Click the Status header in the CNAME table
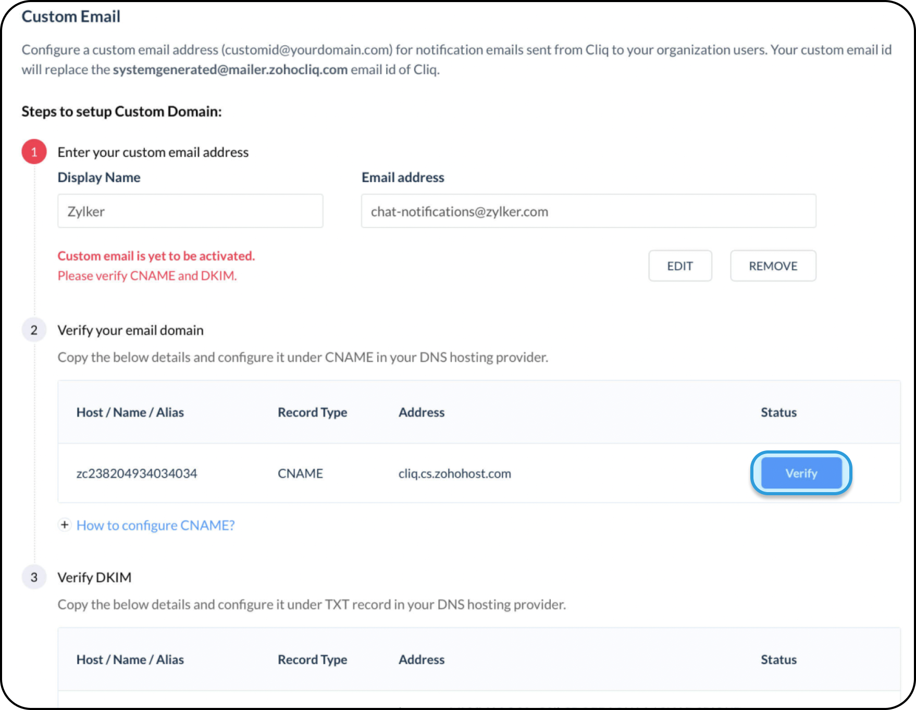 (778, 412)
